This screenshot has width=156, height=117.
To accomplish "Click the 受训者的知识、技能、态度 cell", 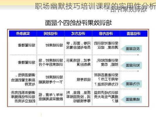I will pyautogui.click(x=107, y=62).
